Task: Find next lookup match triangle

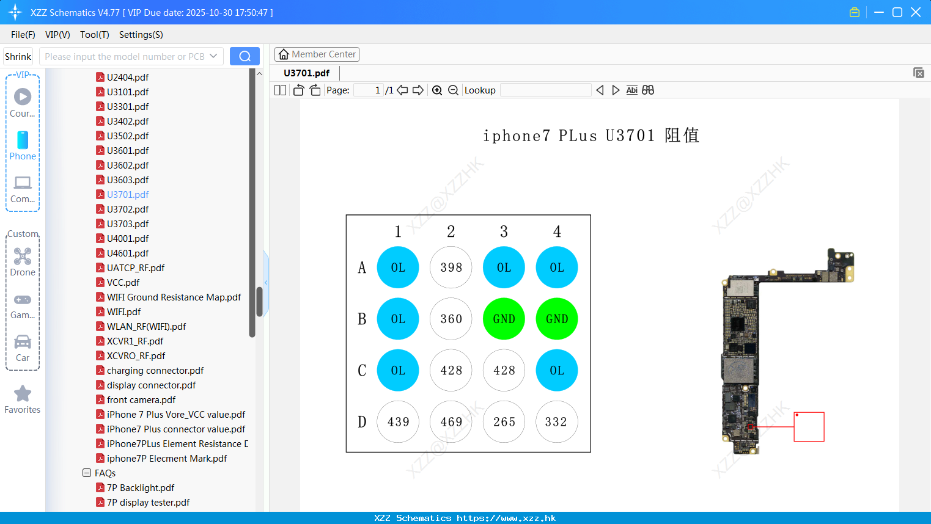Action: (x=616, y=90)
